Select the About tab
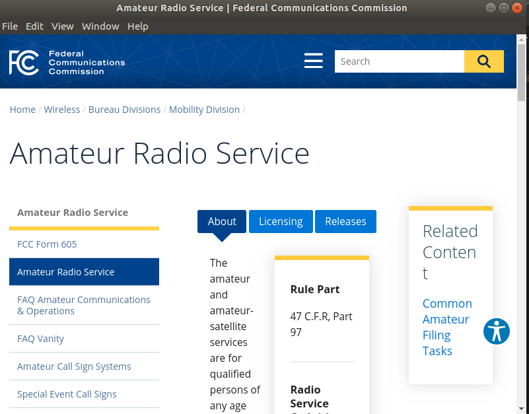529x414 pixels. [x=222, y=221]
